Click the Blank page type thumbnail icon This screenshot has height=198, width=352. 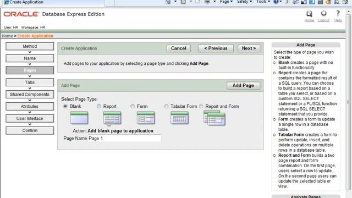tap(79, 118)
